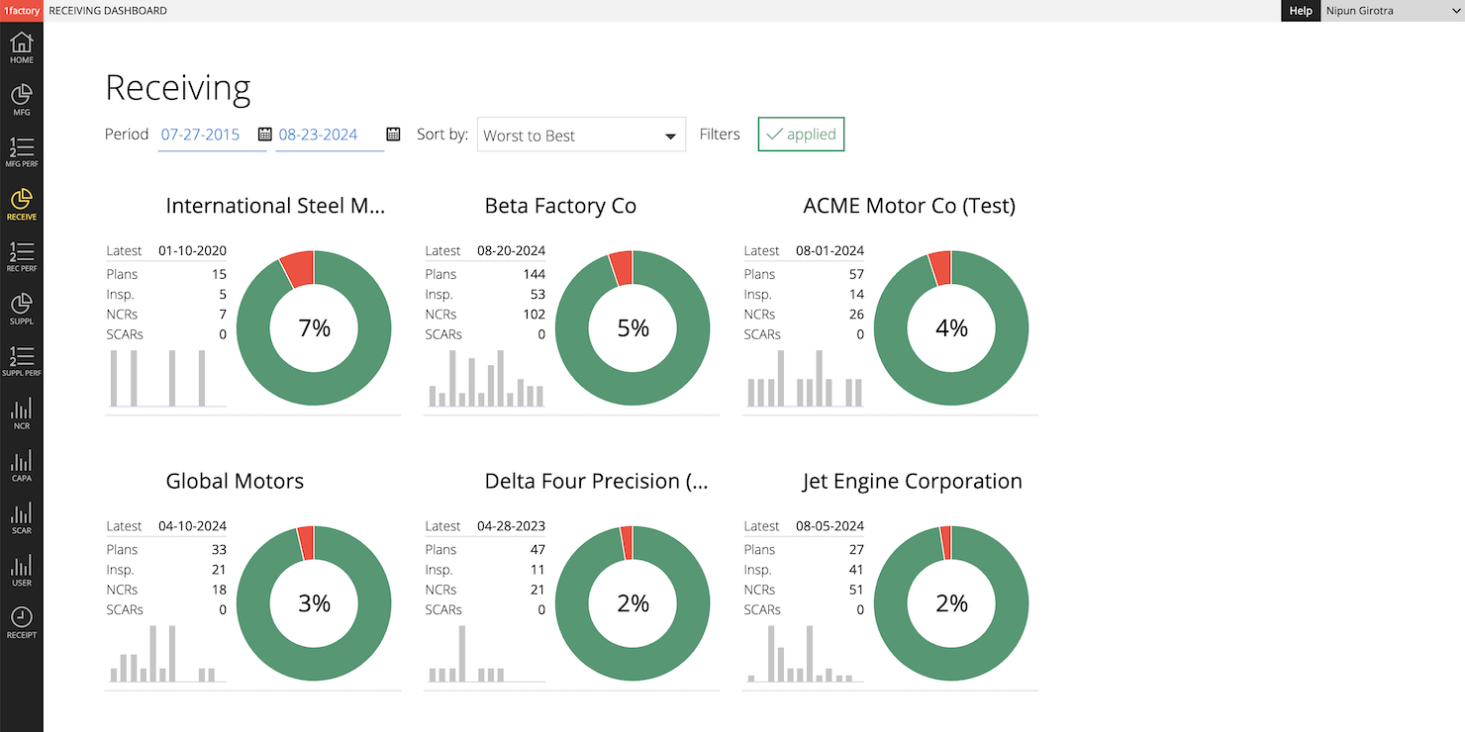Image resolution: width=1465 pixels, height=732 pixels.
Task: Open the SCAR sidebar item
Action: (21, 517)
